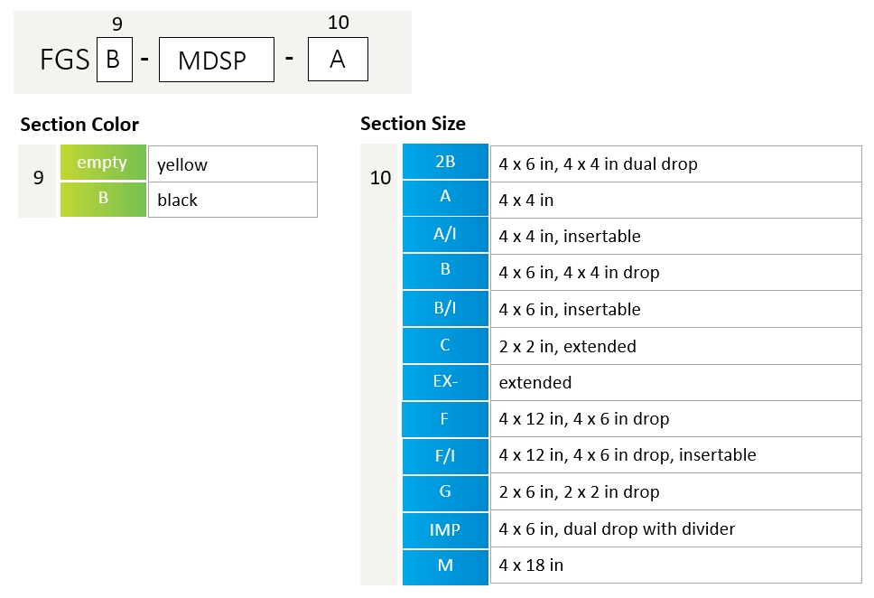The width and height of the screenshot is (874, 598).
Task: Click the MDSP box in part number
Action: click(217, 60)
